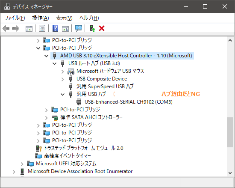Collapse the 汎用 USB ハブ node
235x188 pixels.
coord(63,95)
